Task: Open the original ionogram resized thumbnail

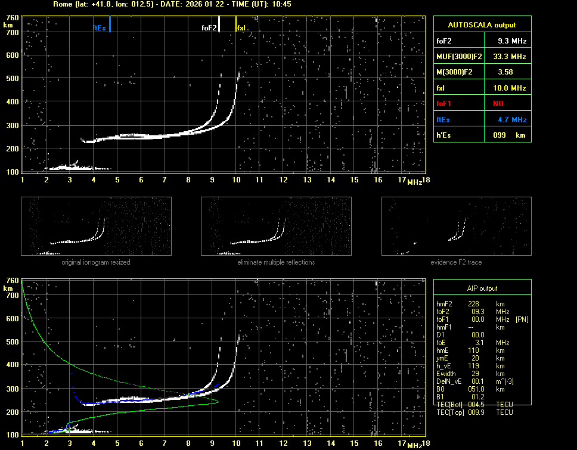Action: click(x=96, y=226)
